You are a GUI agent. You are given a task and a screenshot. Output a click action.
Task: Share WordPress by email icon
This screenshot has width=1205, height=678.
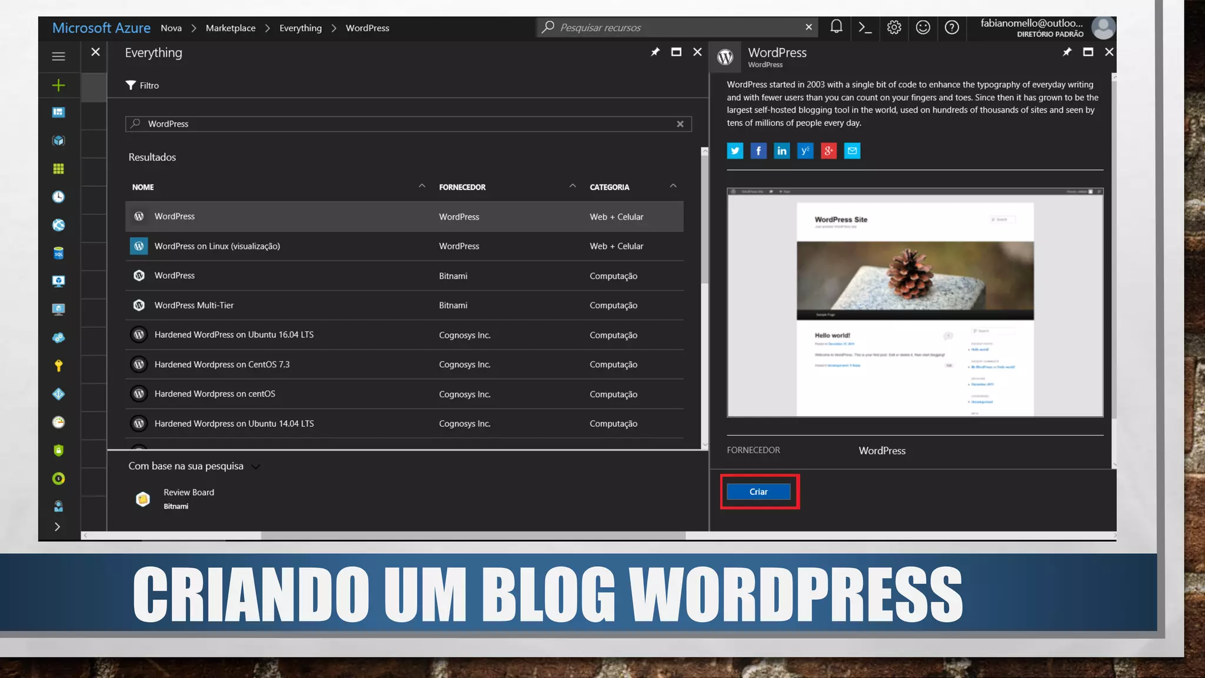click(852, 151)
